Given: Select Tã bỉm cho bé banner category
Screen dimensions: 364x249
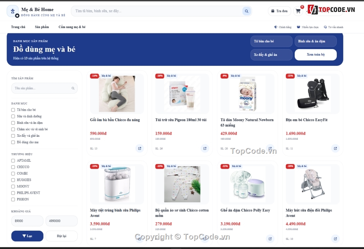Looking at the screenshot, I should coord(271,41).
